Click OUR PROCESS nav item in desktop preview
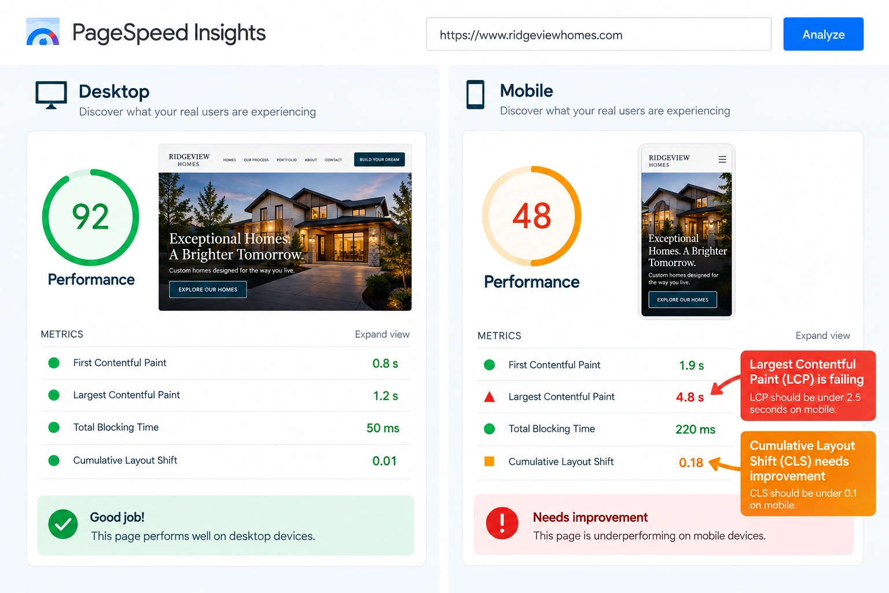 [256, 160]
